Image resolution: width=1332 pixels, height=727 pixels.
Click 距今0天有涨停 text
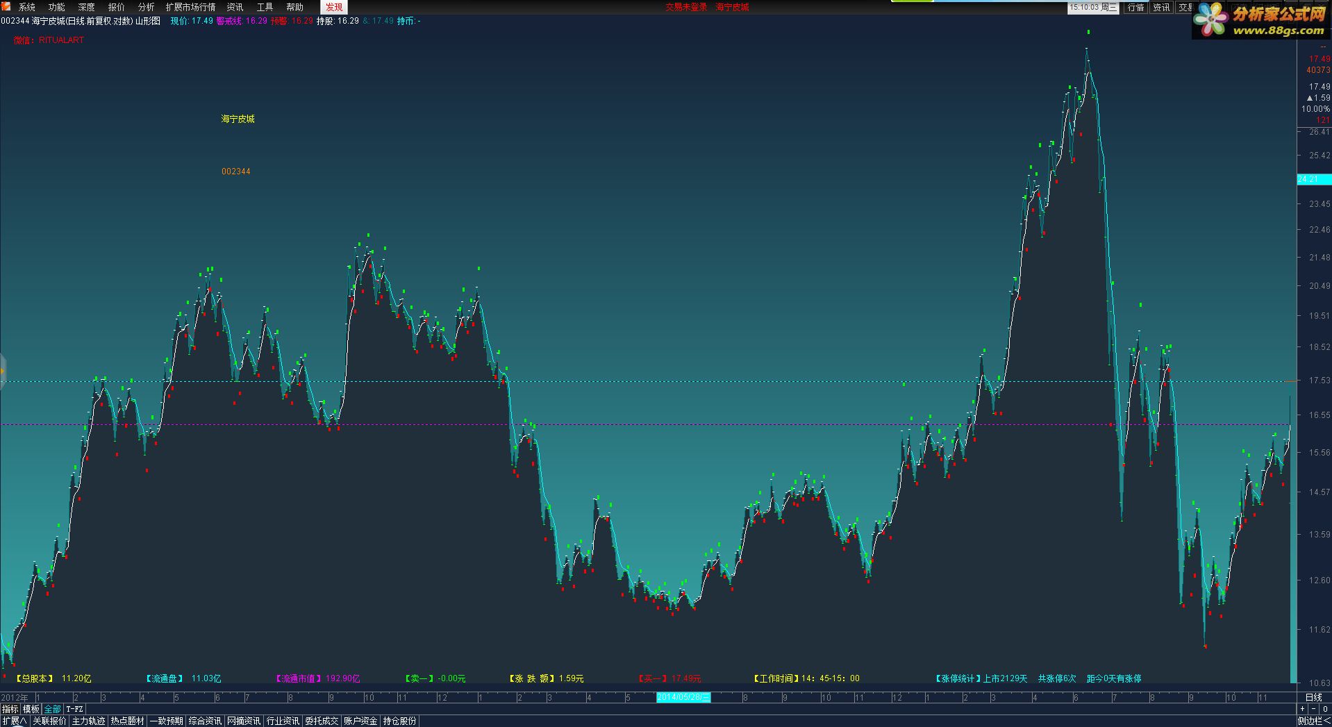1114,678
